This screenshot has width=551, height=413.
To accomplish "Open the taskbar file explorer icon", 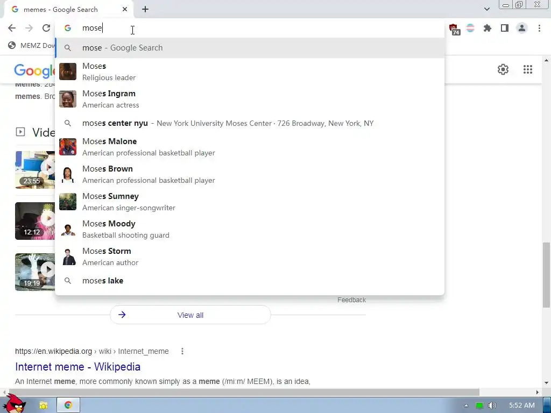I will 43,405.
